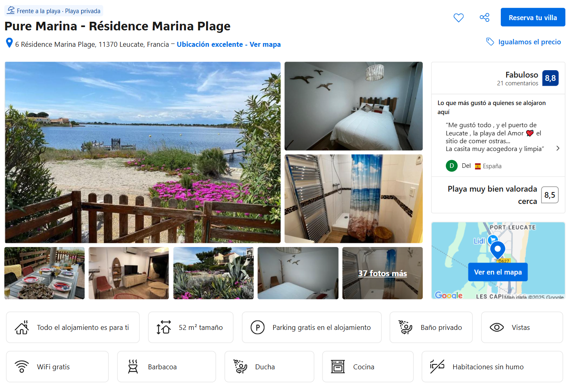Open the large beach view photo
Screen dimensions: 571x389
coord(142,152)
